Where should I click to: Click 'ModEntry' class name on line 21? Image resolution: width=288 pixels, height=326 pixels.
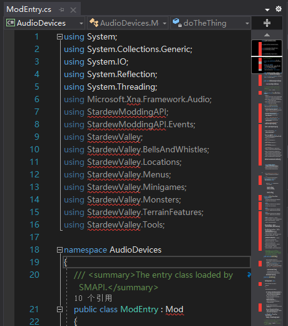click(x=140, y=310)
